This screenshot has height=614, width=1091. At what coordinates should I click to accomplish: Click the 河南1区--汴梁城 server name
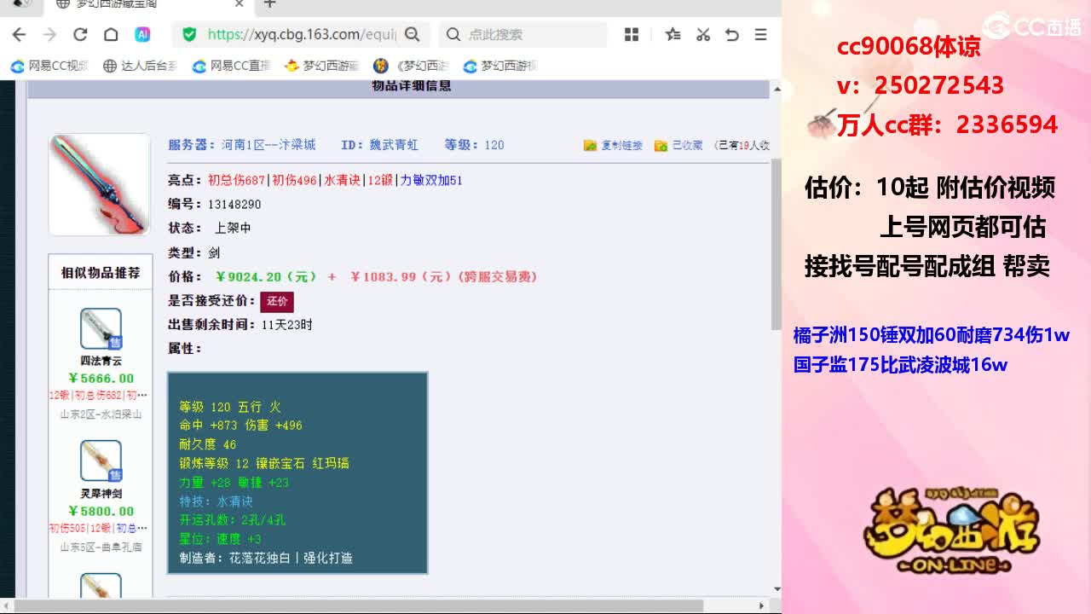268,145
